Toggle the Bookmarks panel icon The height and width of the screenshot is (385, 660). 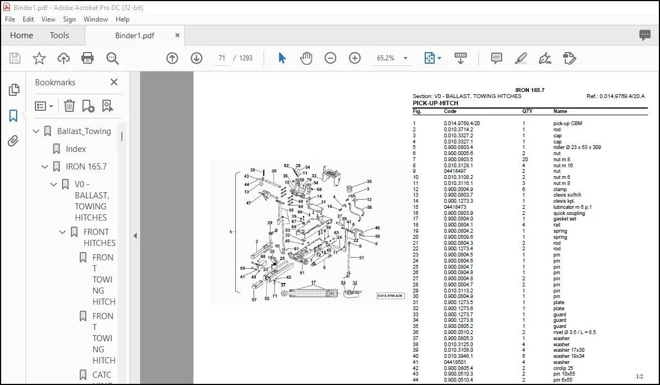point(13,115)
